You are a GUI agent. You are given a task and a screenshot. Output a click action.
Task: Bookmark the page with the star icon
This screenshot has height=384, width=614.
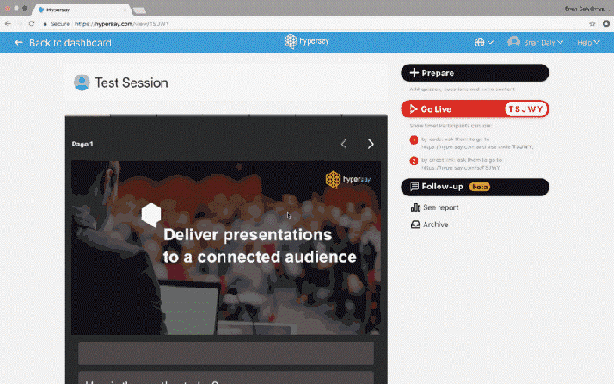tap(592, 24)
